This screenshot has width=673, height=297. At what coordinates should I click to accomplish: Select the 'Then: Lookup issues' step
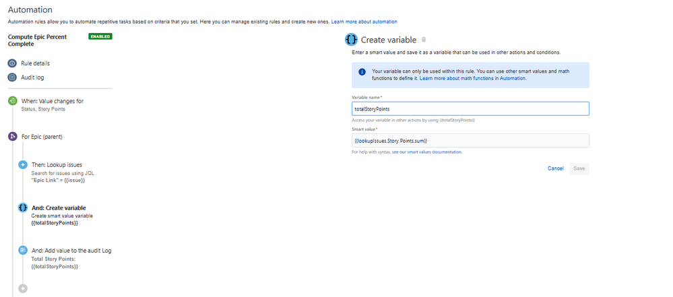coord(57,164)
